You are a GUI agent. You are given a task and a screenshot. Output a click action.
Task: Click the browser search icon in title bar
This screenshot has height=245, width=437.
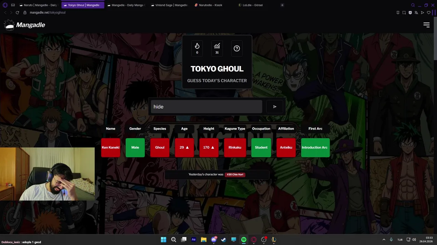[x=413, y=5]
